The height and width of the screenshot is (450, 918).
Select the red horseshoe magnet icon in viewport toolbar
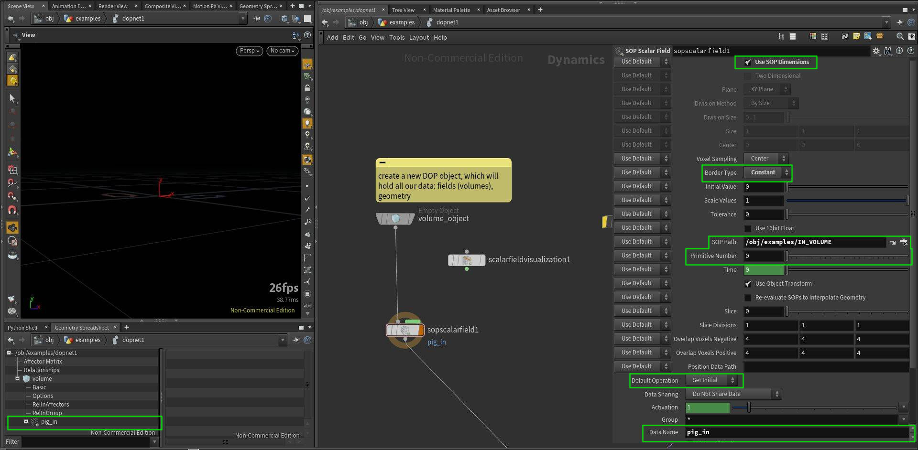12,210
